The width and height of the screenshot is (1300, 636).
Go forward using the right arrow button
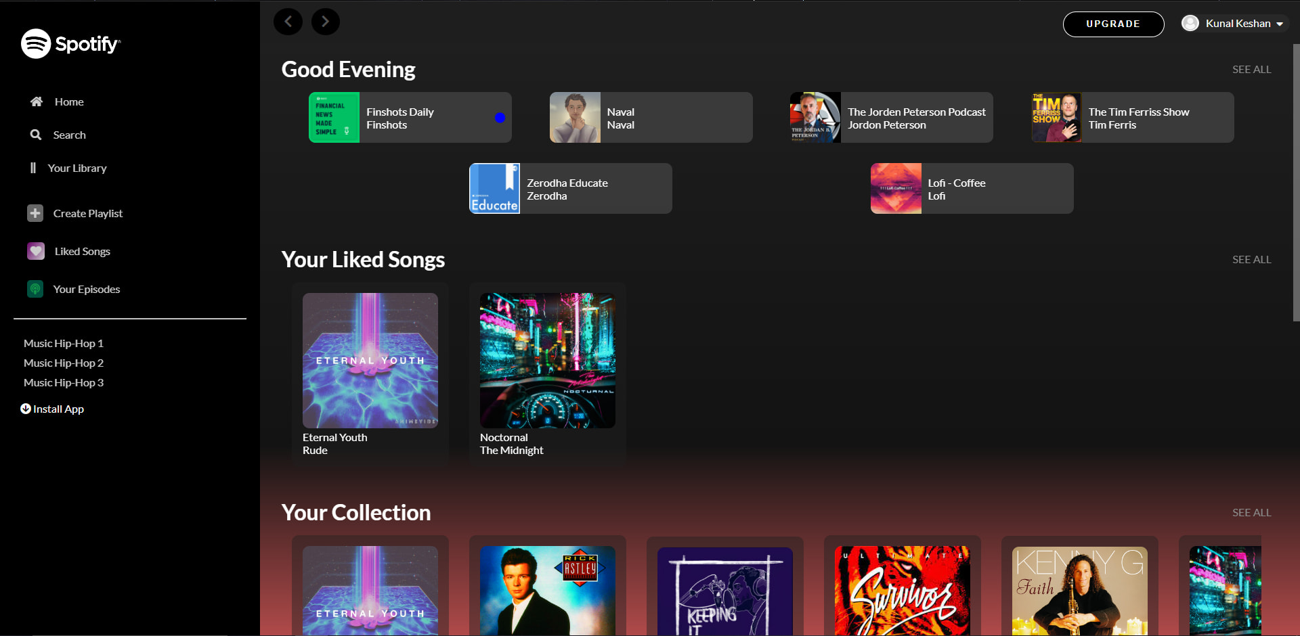326,22
